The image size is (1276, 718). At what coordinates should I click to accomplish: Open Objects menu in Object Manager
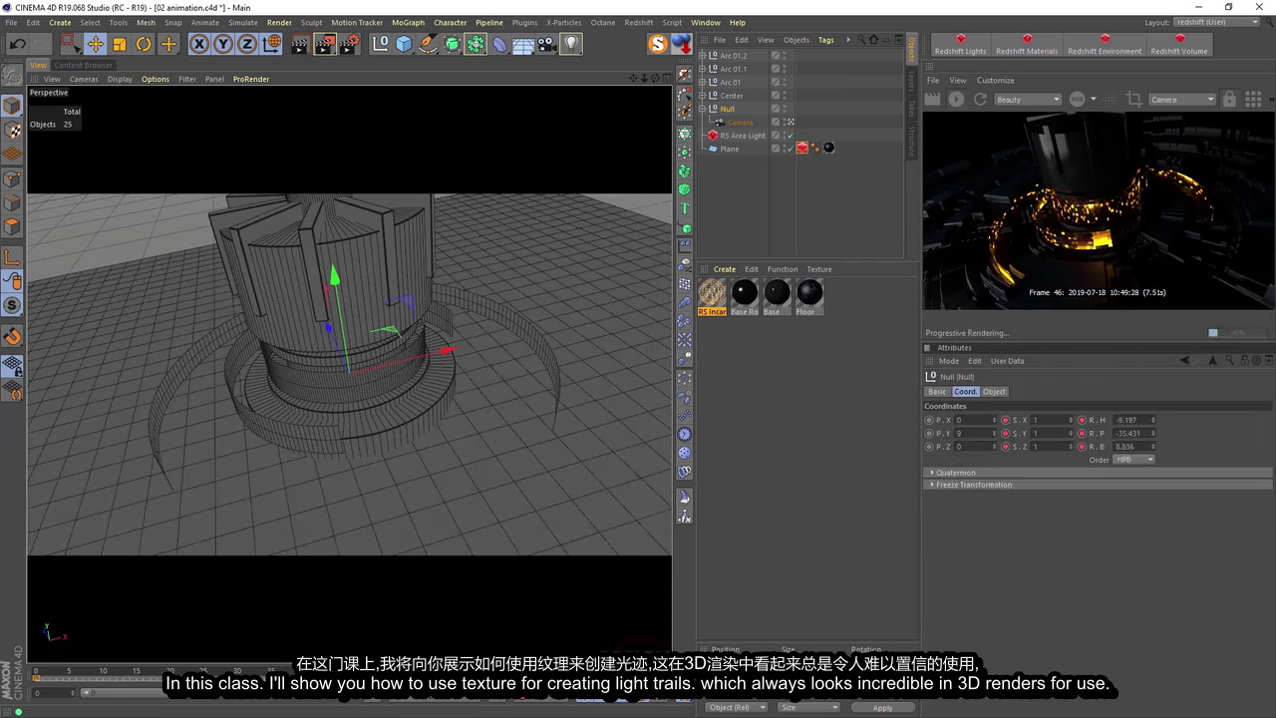(797, 40)
